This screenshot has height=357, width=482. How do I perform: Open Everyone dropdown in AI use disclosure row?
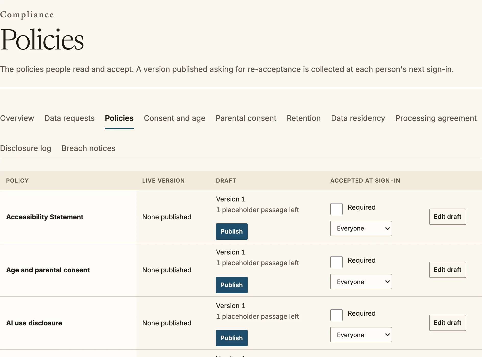(361, 335)
